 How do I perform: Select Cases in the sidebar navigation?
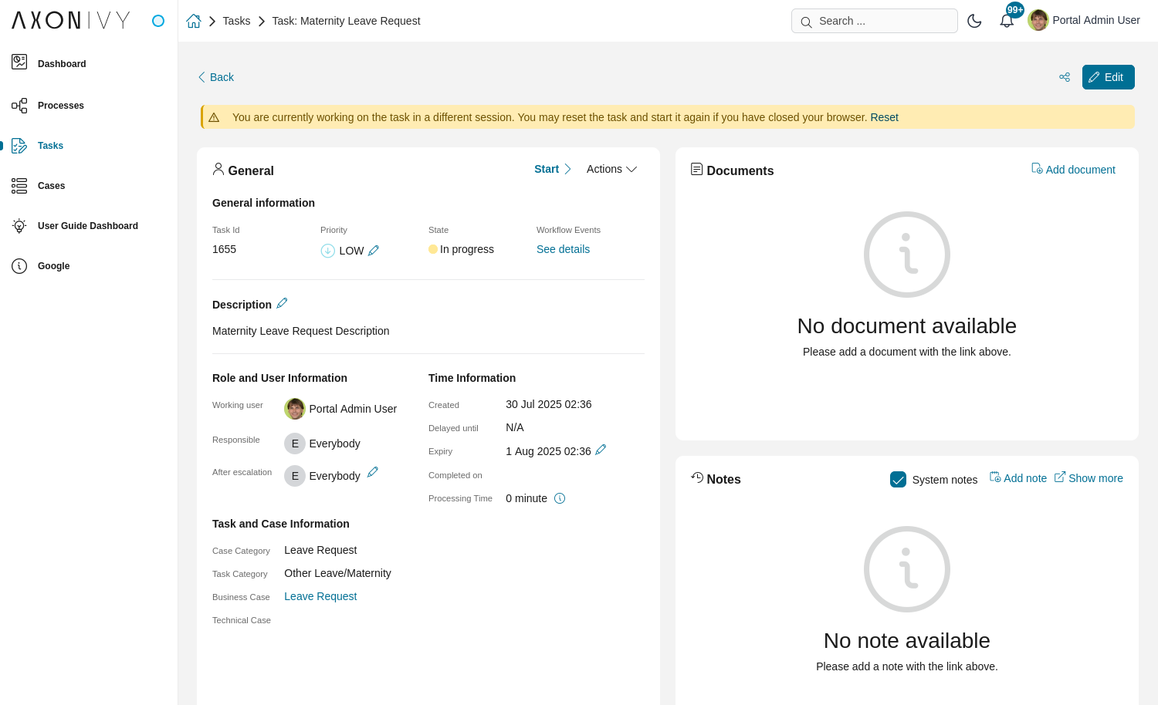[x=51, y=186]
